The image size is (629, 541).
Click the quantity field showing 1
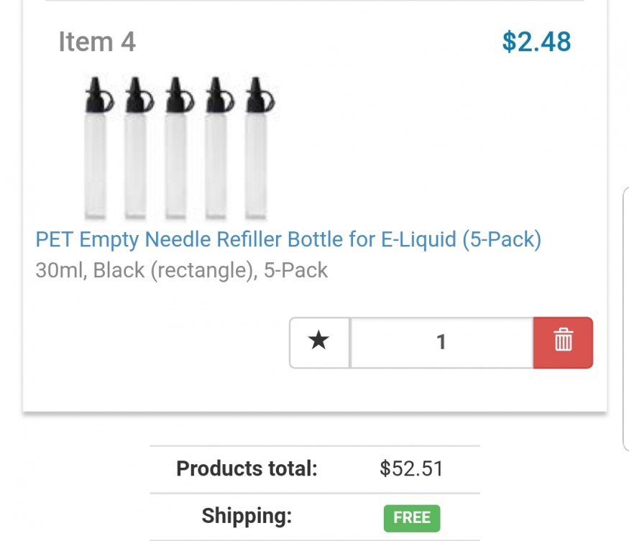[441, 342]
